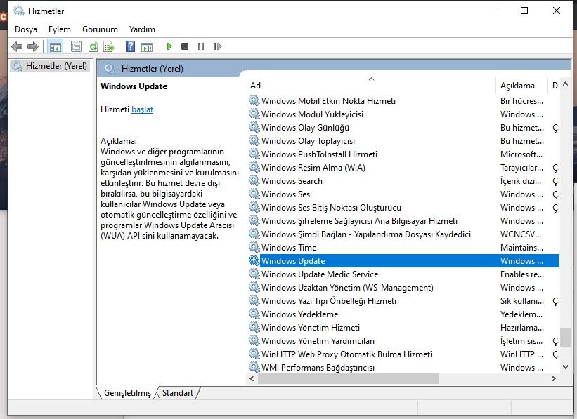Click the down arrow of the vertical scrollbar

click(566, 367)
